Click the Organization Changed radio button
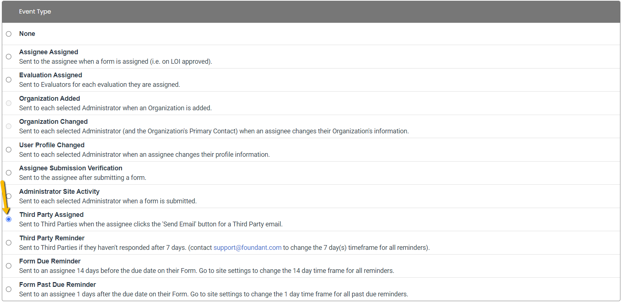 pyautogui.click(x=9, y=126)
